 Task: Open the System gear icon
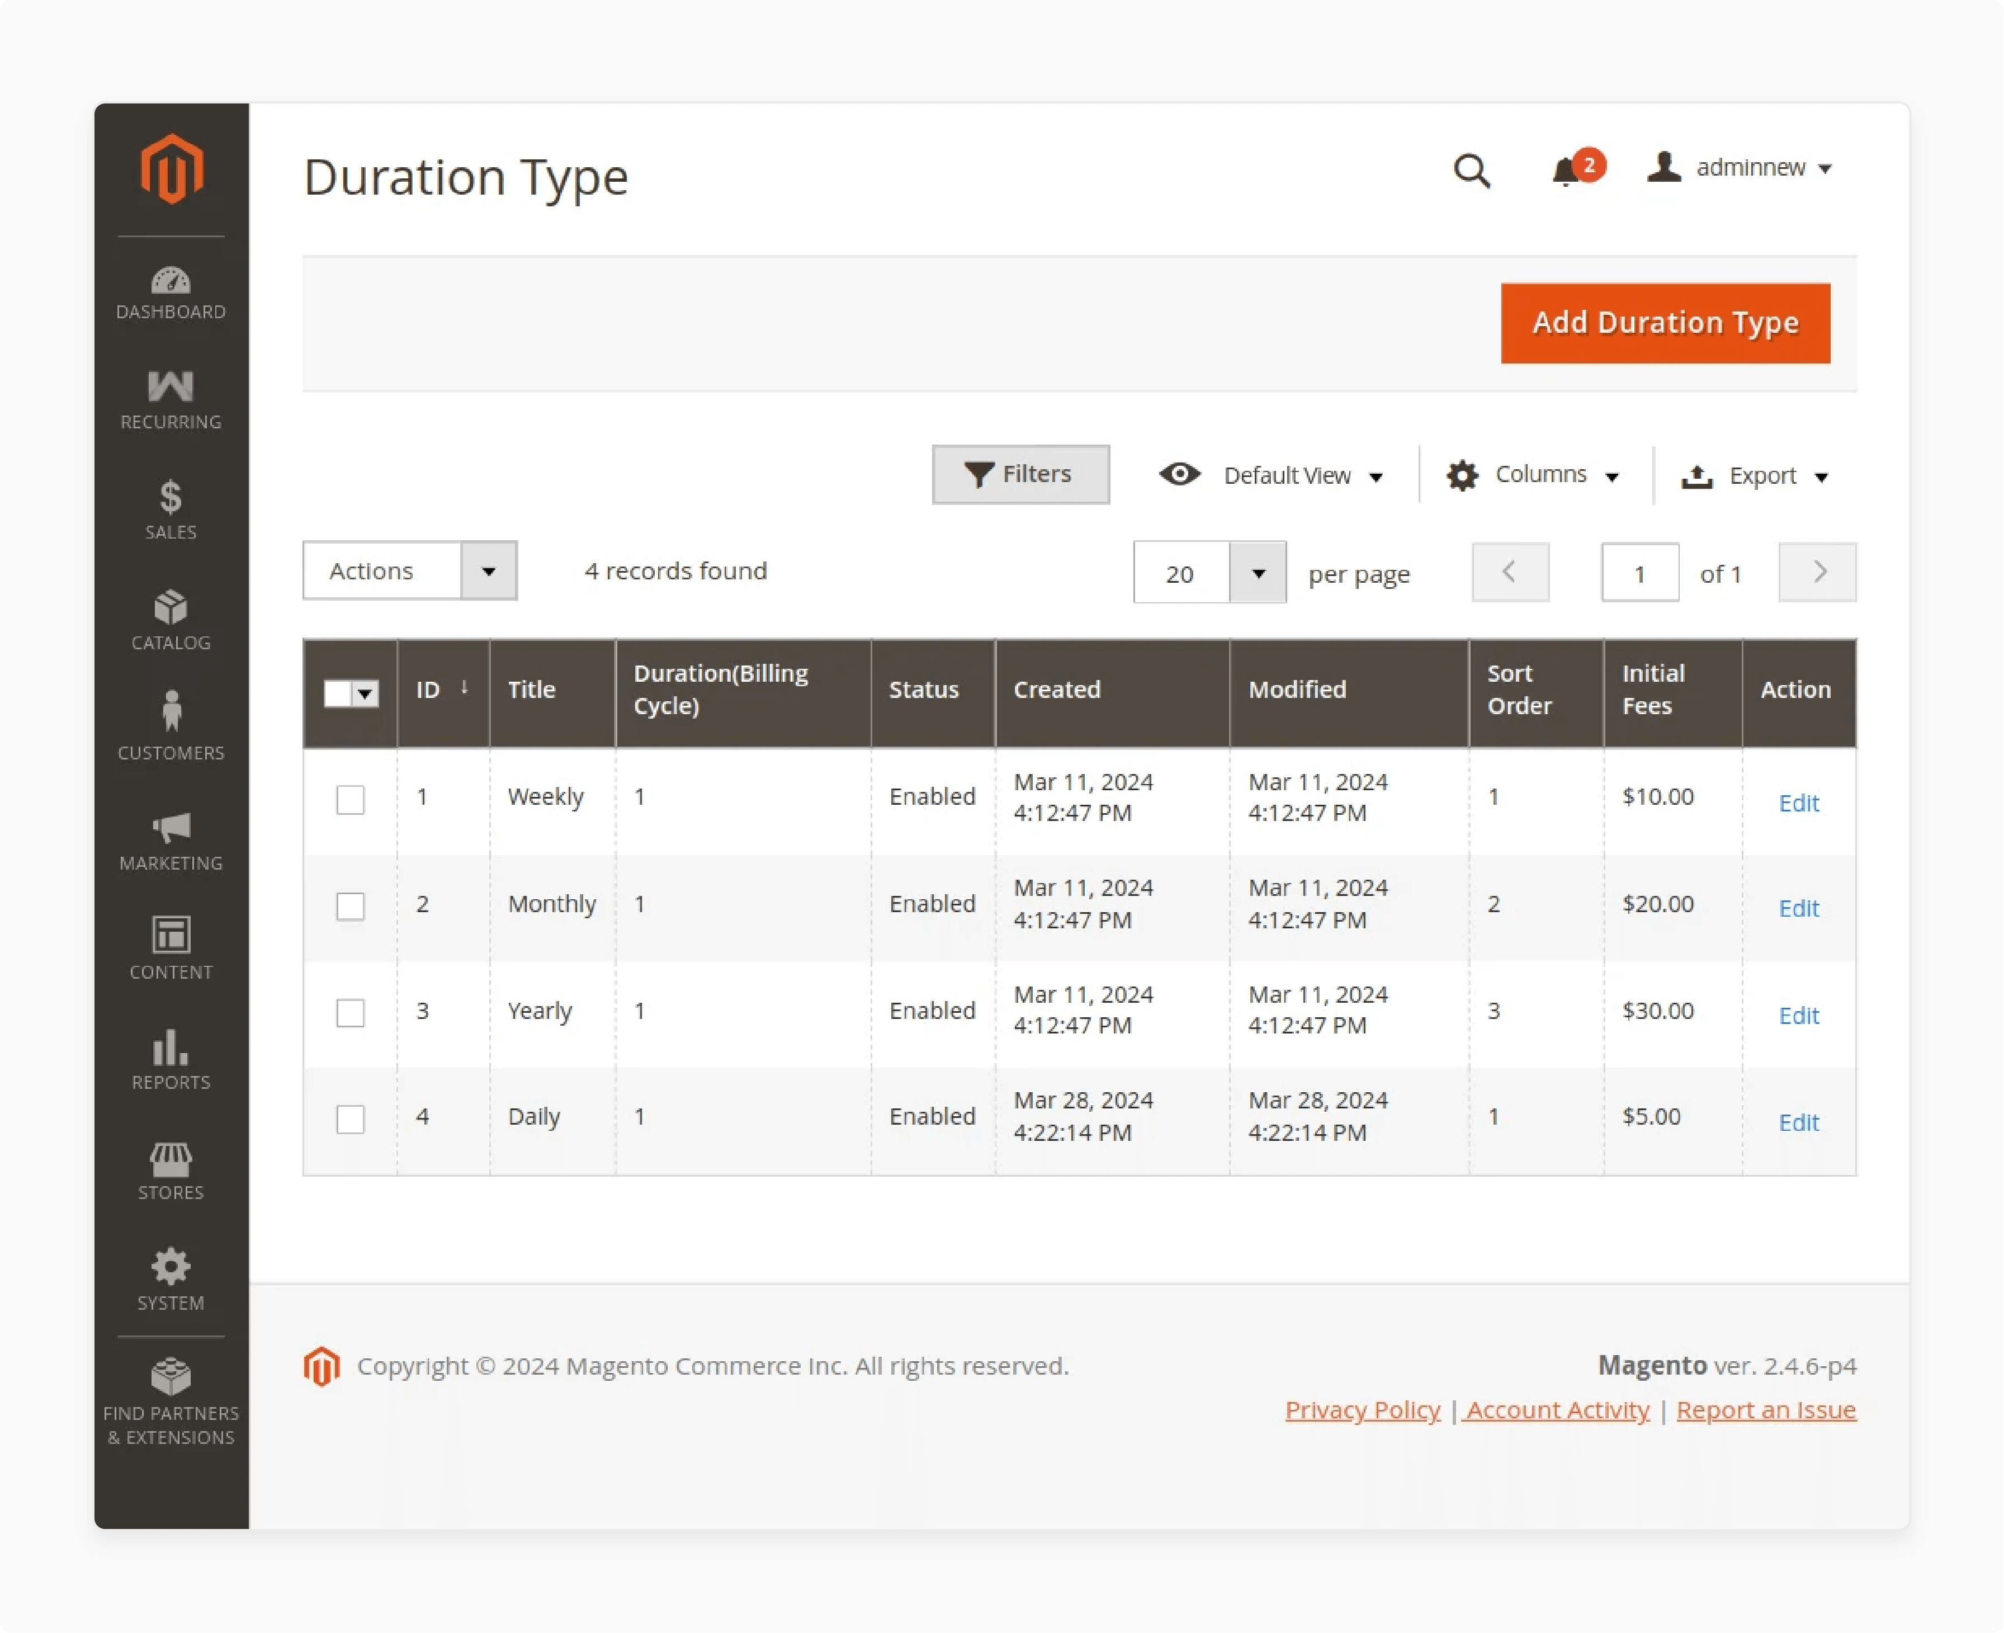171,1267
